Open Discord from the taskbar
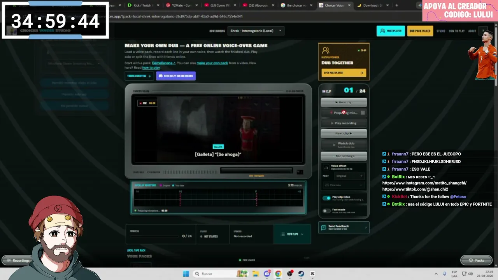 pyautogui.click(x=267, y=274)
